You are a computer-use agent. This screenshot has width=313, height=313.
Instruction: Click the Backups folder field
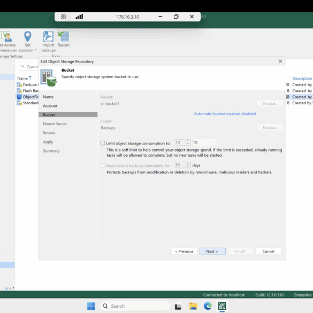pyautogui.click(x=178, y=128)
